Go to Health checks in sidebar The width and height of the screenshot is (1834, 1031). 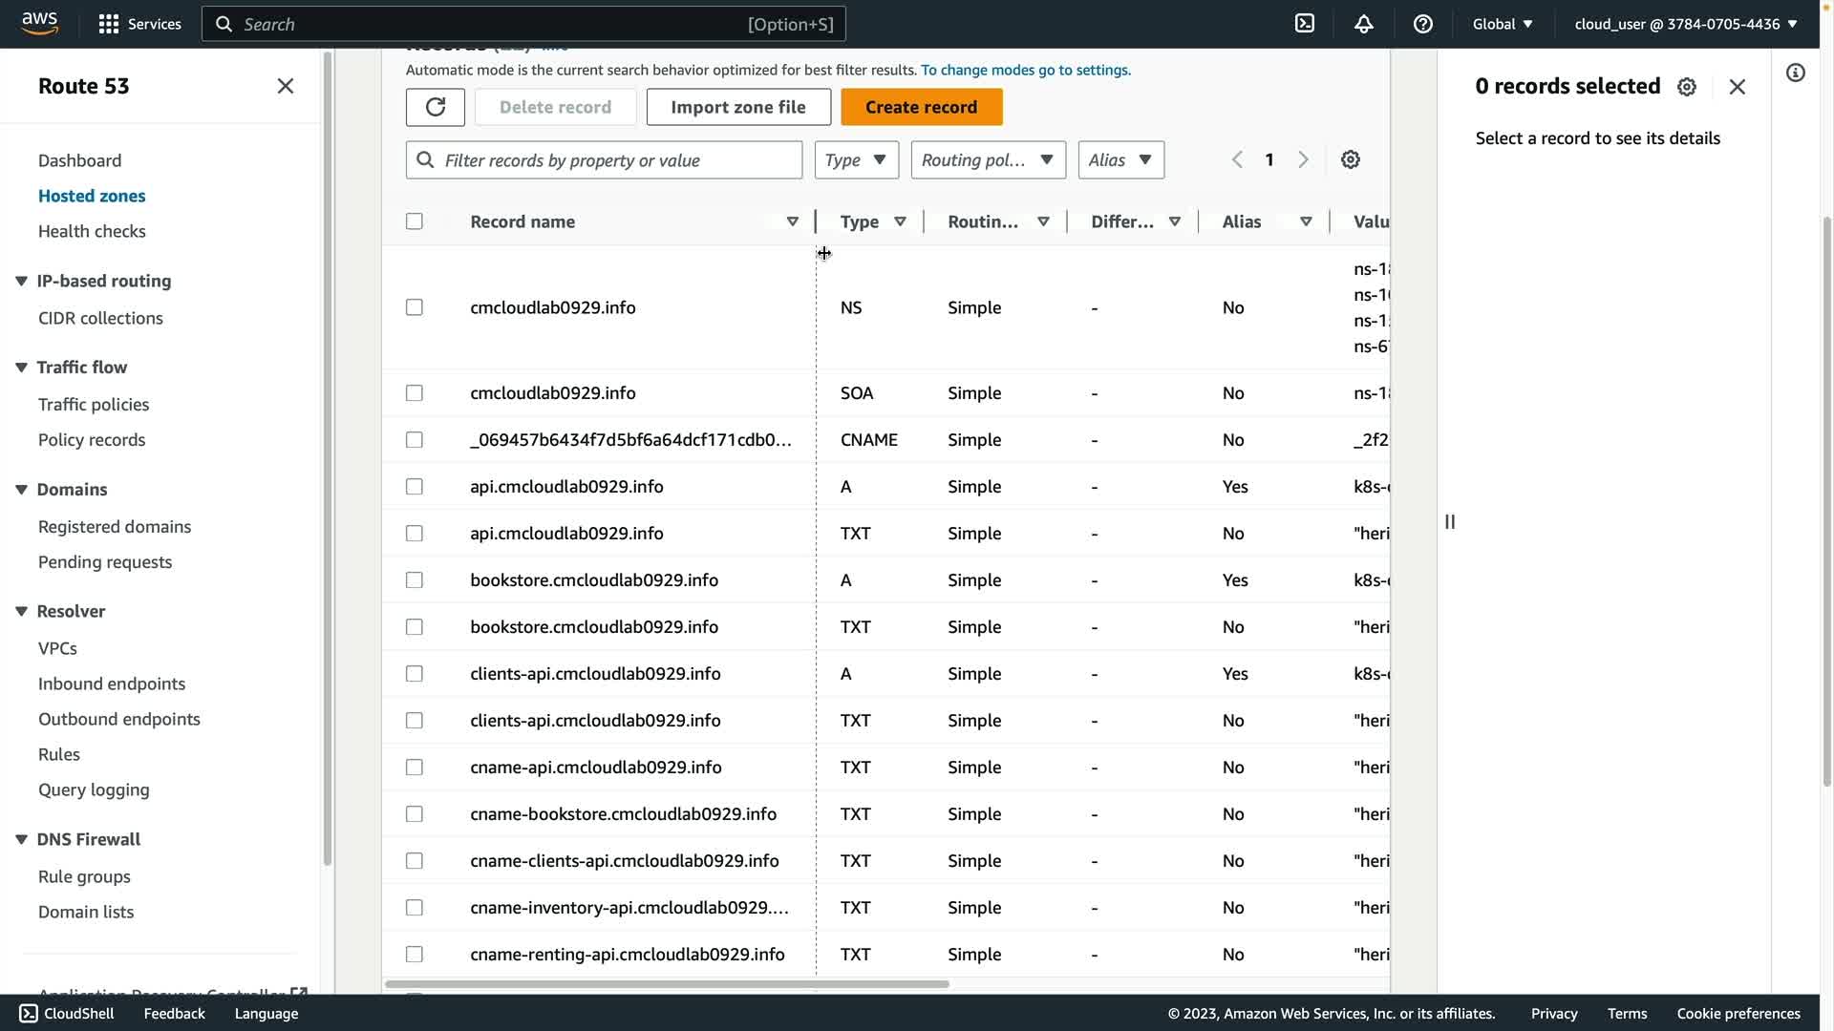click(92, 231)
